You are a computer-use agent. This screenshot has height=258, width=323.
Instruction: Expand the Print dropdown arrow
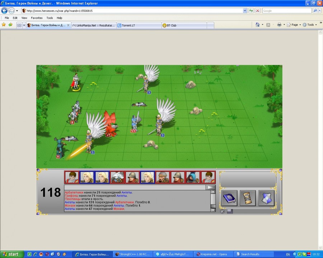pyautogui.click(x=284, y=25)
